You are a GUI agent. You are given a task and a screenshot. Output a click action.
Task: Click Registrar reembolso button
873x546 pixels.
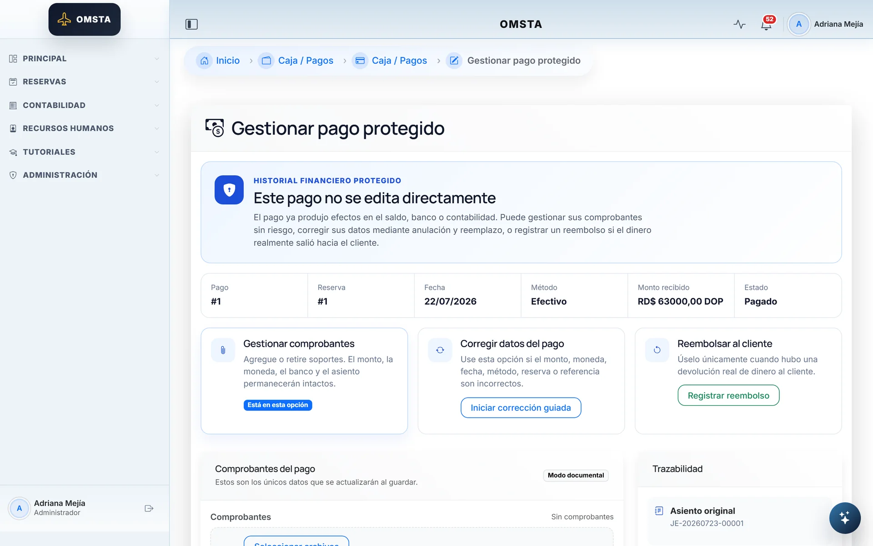pyautogui.click(x=728, y=395)
